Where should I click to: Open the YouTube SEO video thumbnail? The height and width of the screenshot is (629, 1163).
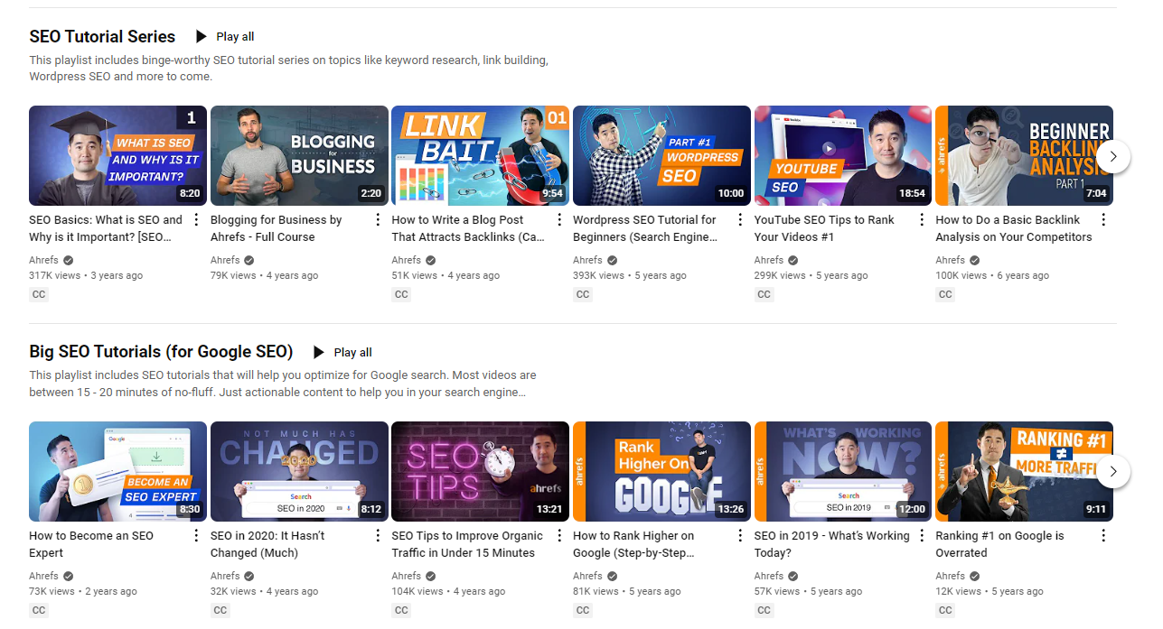click(x=843, y=156)
